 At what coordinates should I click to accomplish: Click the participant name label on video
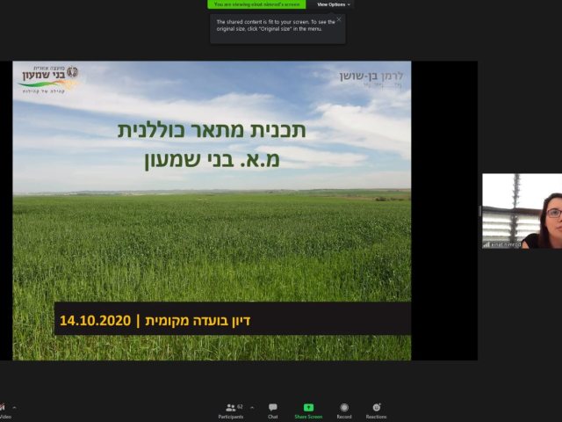pos(506,244)
